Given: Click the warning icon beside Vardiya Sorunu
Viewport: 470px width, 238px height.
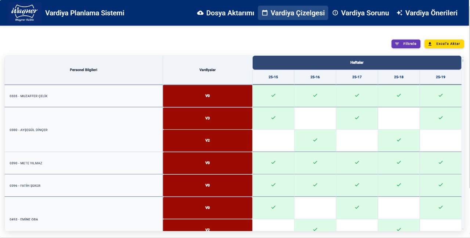Looking at the screenshot, I should tap(335, 13).
